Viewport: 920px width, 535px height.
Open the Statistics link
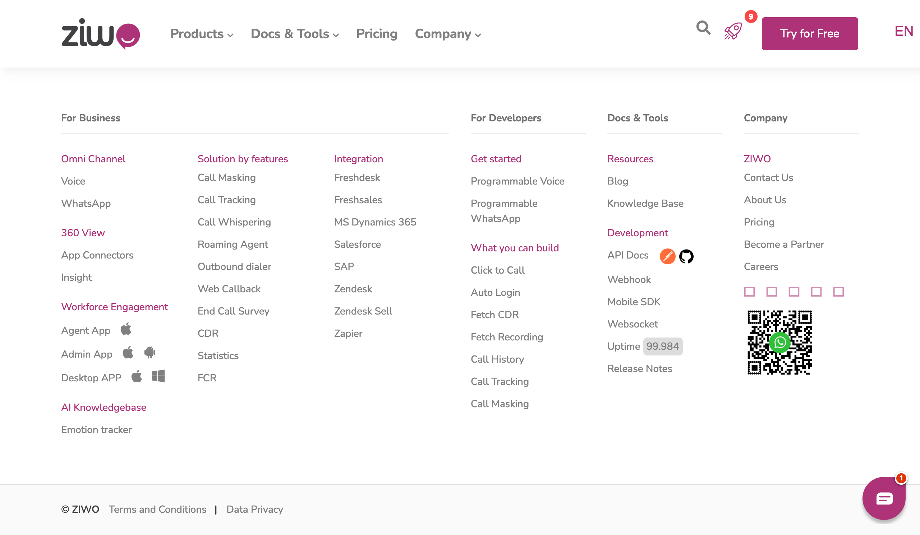(218, 355)
